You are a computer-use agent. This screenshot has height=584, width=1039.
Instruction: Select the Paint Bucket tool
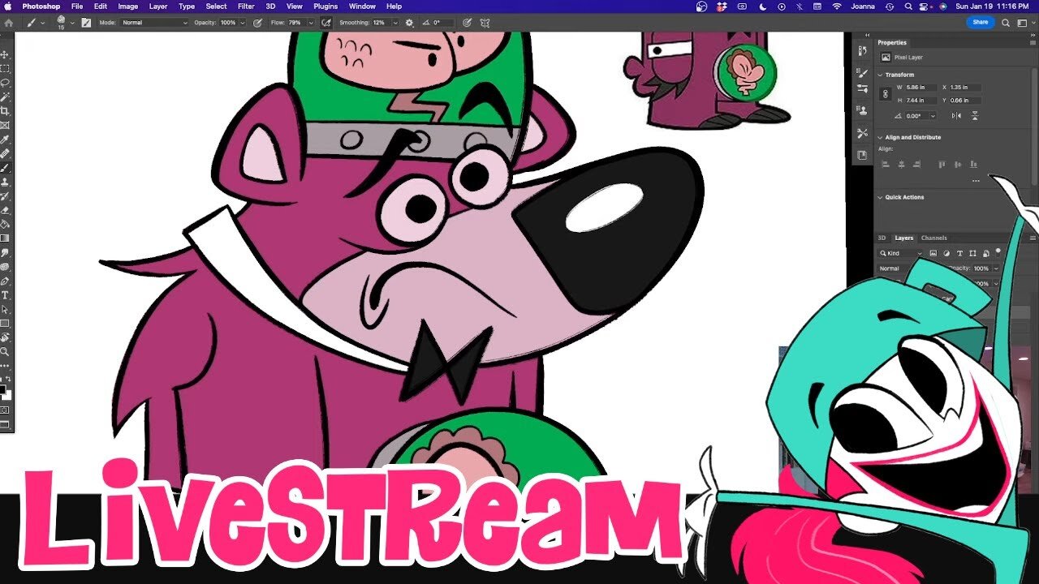pyautogui.click(x=5, y=224)
